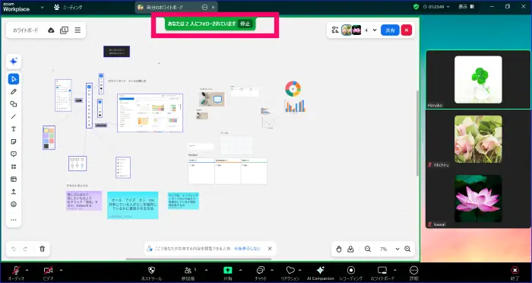Select the Shapes tool in sidebar
The image size is (532, 283).
[x=14, y=104]
